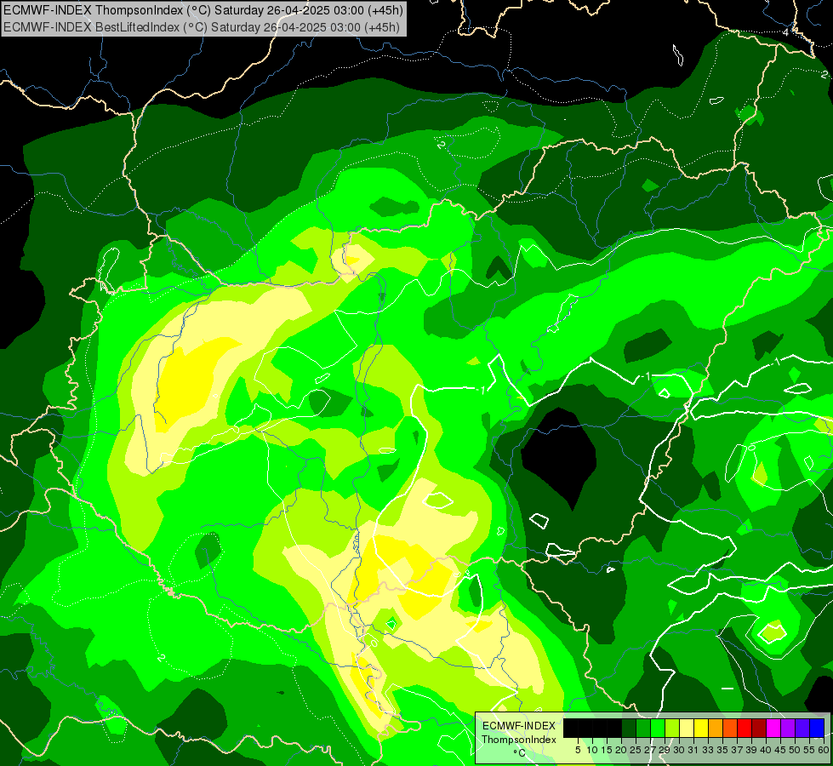Viewport: 833px width, 766px height.
Task: Click the legend scale value '55'
Action: [x=809, y=750]
